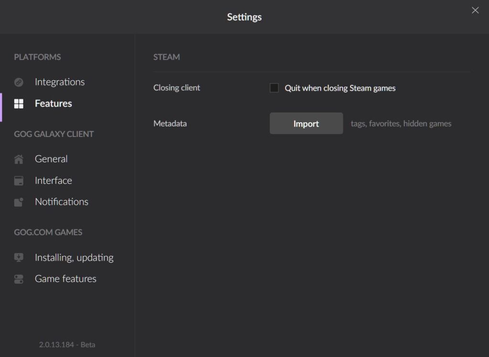Viewport: 489px width, 357px height.
Task: Click the "Quit when closing Steam games" label
Action: pyautogui.click(x=340, y=88)
